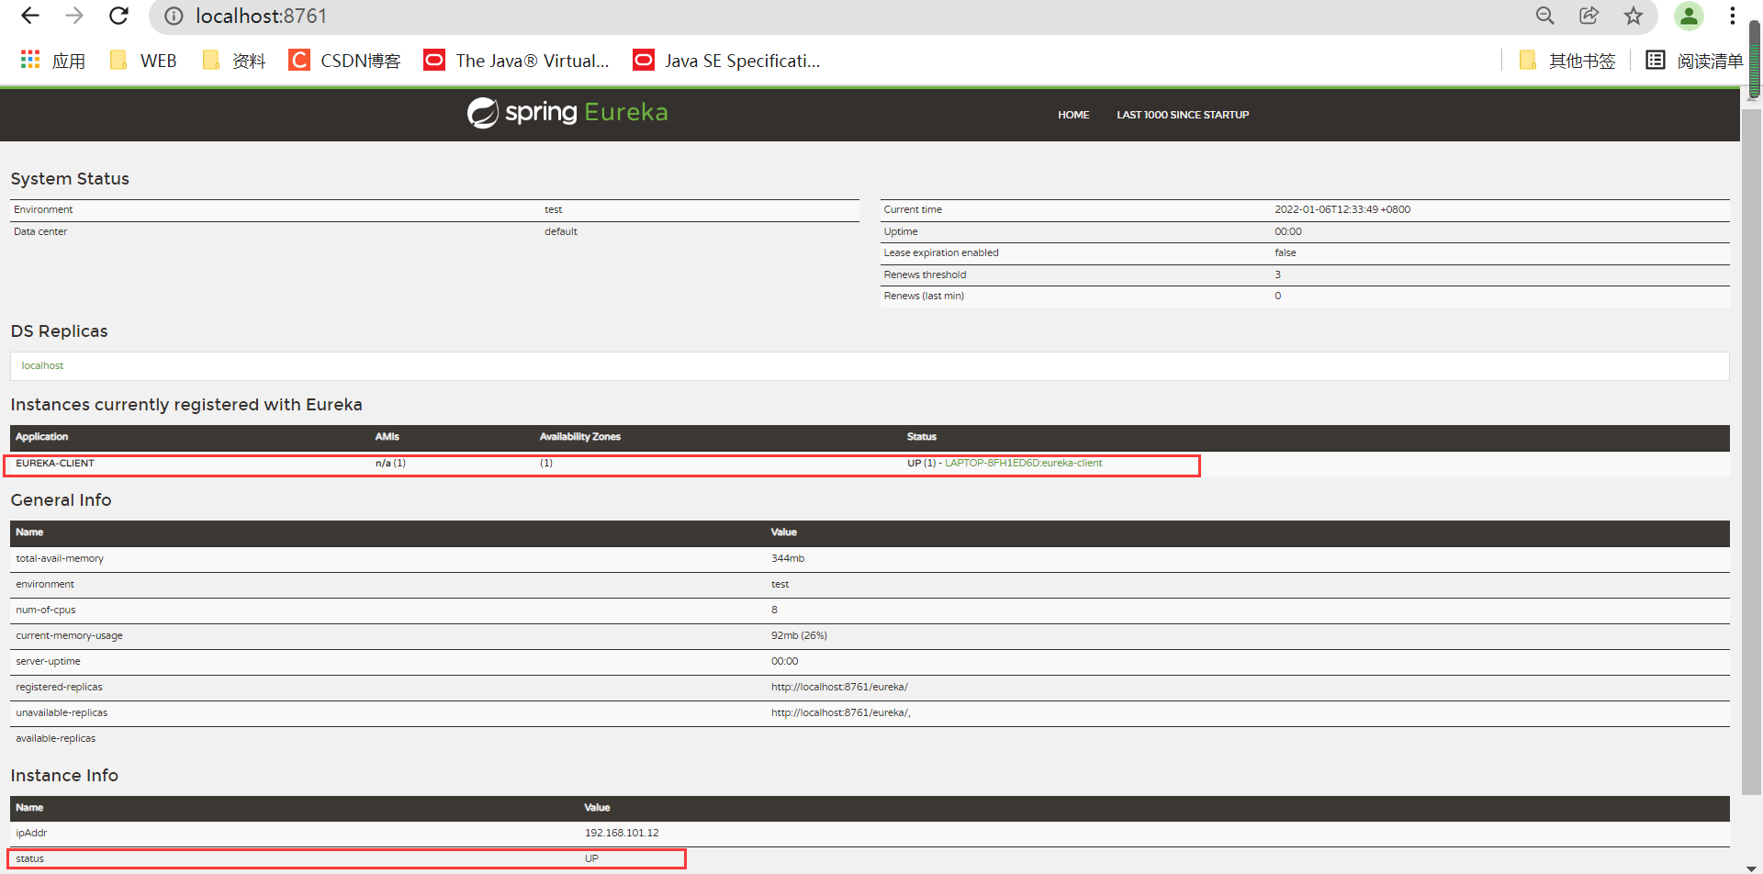This screenshot has width=1763, height=874.
Task: Bookmark this page with the star icon
Action: (x=1634, y=16)
